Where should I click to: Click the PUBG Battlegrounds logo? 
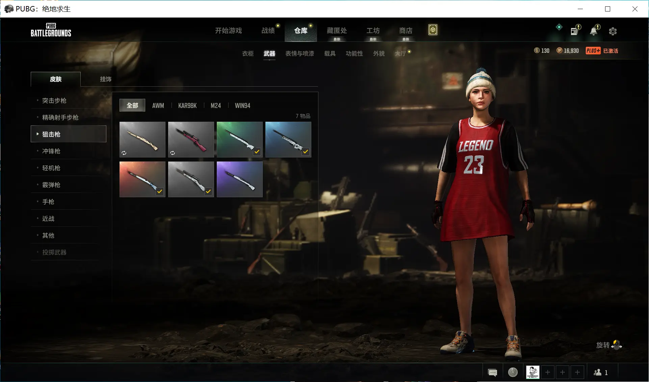51,30
